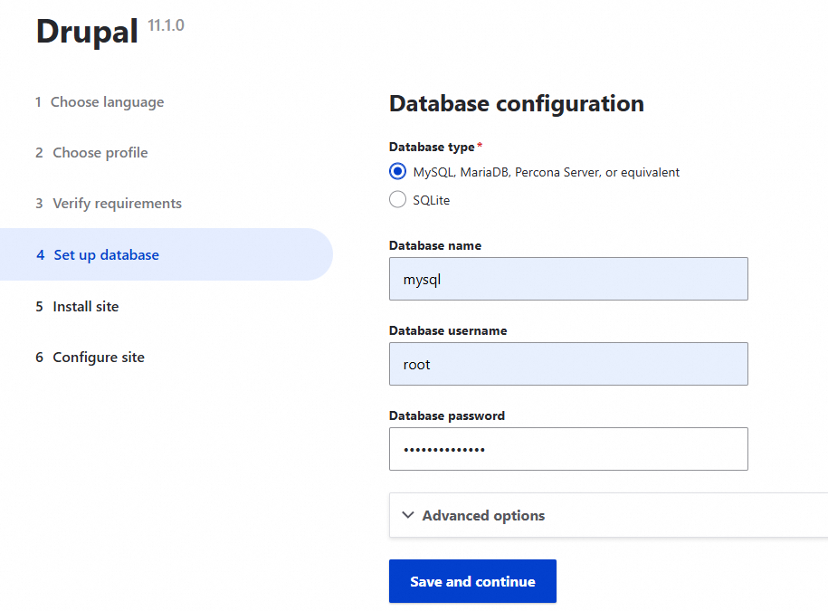Choose the SQLite database type radio button
828x611 pixels.
(x=397, y=200)
